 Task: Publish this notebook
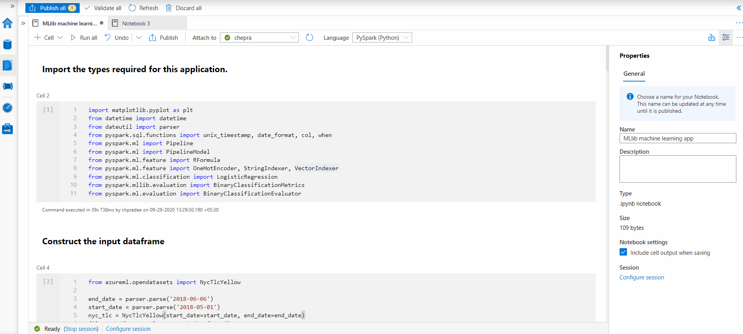pos(163,38)
